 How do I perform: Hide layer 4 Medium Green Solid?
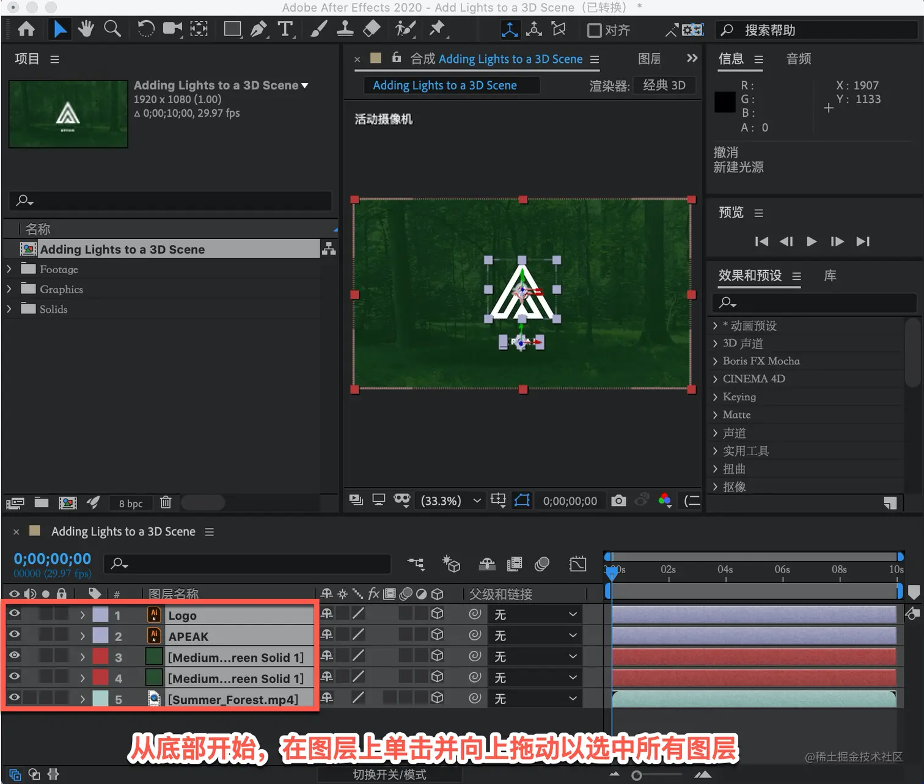[15, 677]
